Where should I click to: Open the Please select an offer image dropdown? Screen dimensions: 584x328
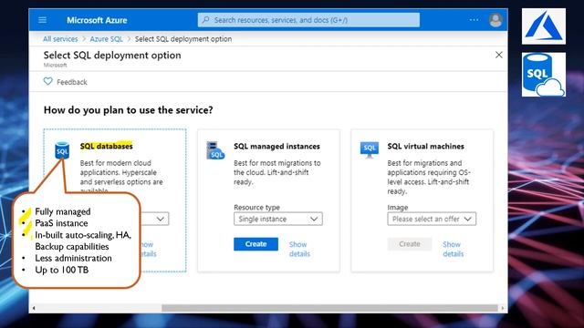click(x=432, y=219)
